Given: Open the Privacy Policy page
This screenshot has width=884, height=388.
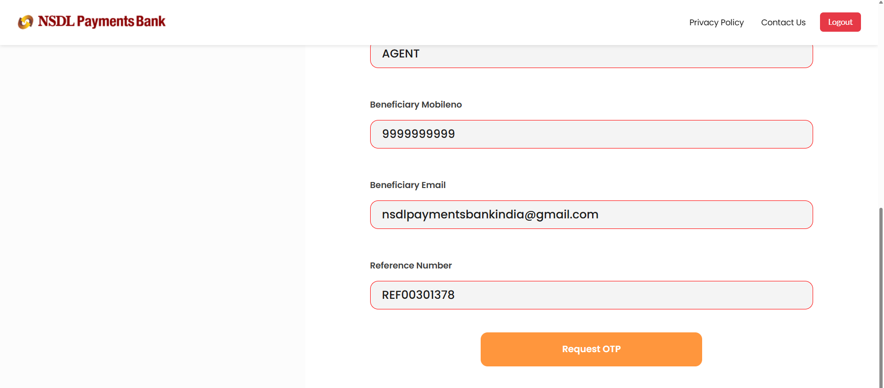Looking at the screenshot, I should tap(716, 23).
